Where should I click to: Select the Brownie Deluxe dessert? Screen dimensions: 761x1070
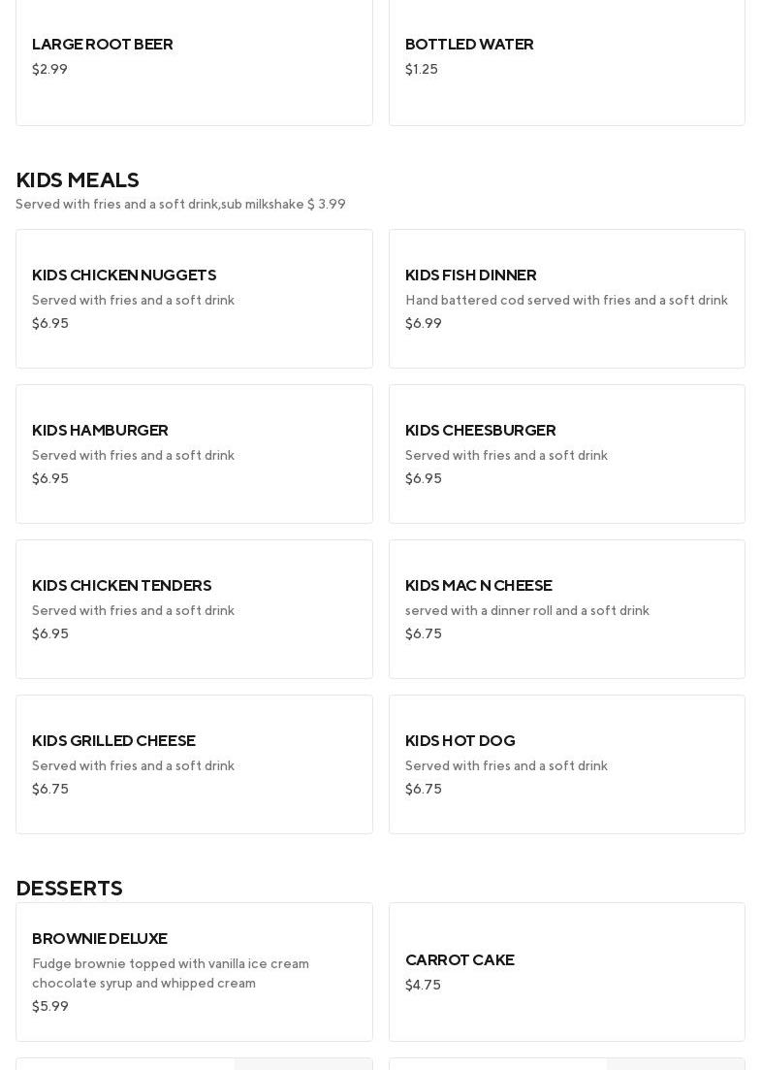194,972
